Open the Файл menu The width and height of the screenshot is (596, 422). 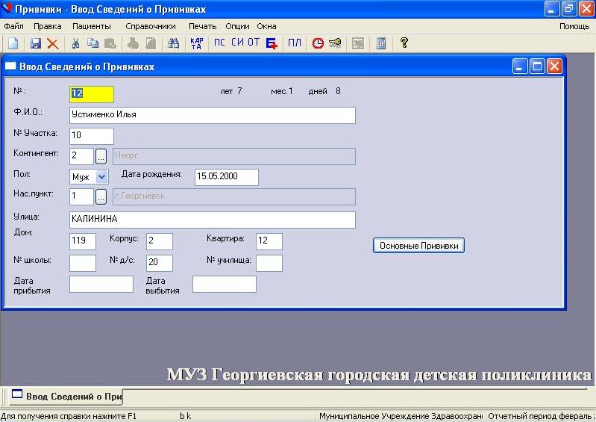(x=13, y=26)
